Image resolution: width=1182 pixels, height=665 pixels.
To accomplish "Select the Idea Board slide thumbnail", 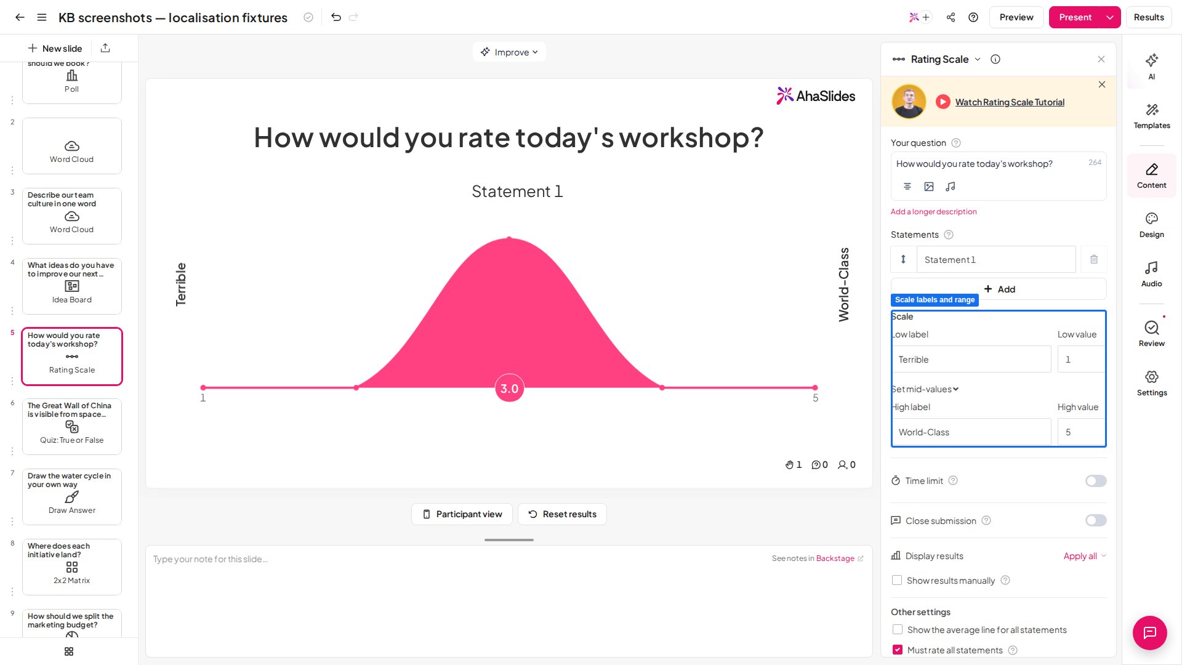I will point(72,286).
